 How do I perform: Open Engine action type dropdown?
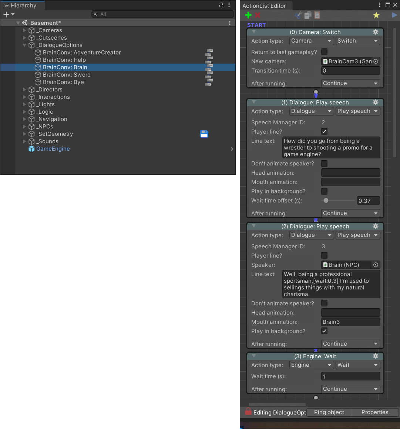point(312,365)
